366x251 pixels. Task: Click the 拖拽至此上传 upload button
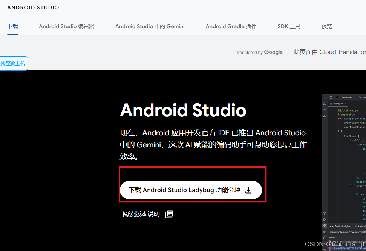14,64
